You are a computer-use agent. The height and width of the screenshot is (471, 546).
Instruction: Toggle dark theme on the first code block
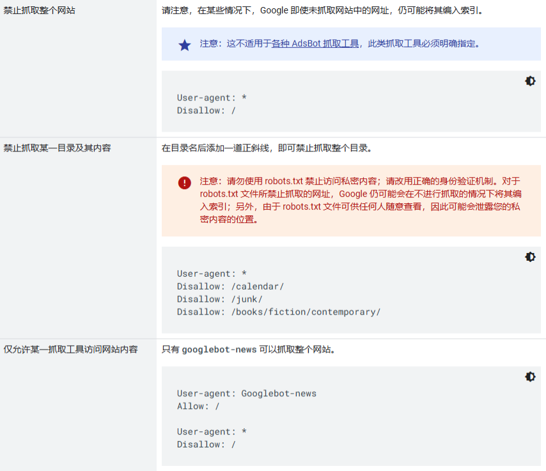(530, 81)
